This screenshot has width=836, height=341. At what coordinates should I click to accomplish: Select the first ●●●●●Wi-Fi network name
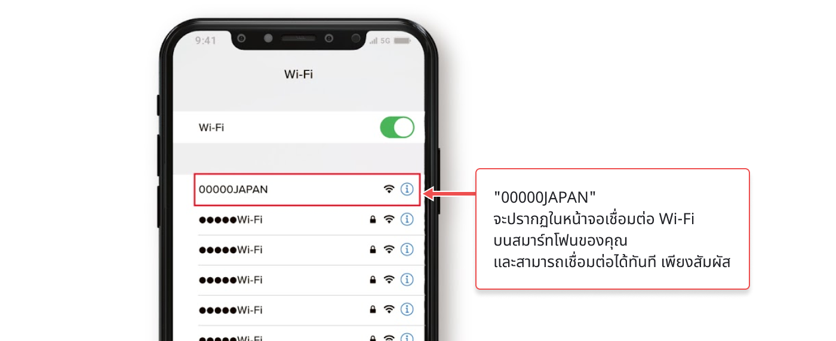[230, 219]
